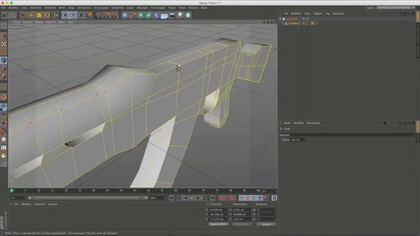Render the active view

pyautogui.click(x=98, y=15)
